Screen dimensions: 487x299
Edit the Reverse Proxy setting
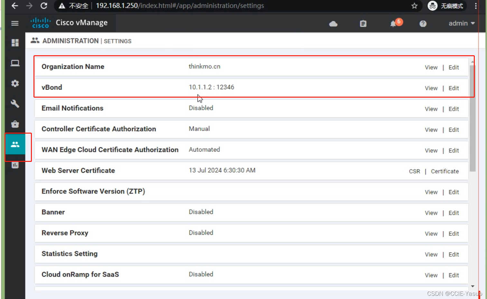click(x=454, y=234)
